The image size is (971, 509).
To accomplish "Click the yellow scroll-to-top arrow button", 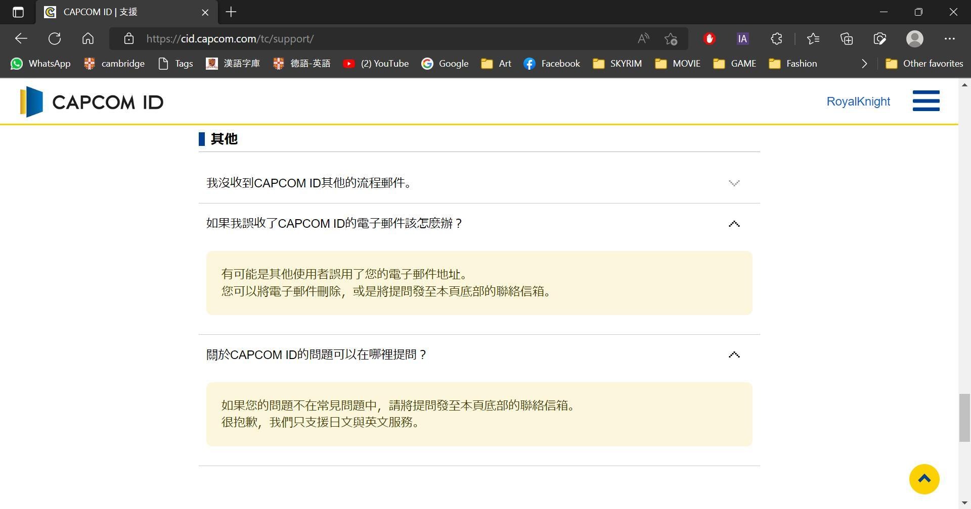I will click(924, 479).
